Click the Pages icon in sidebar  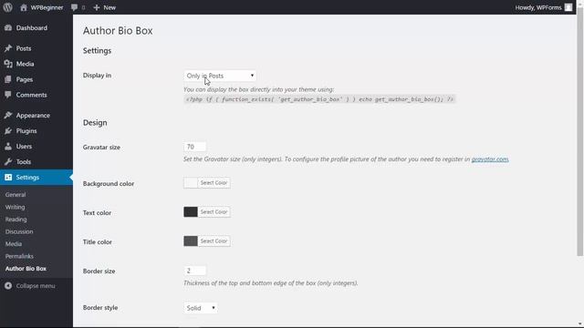[8, 79]
